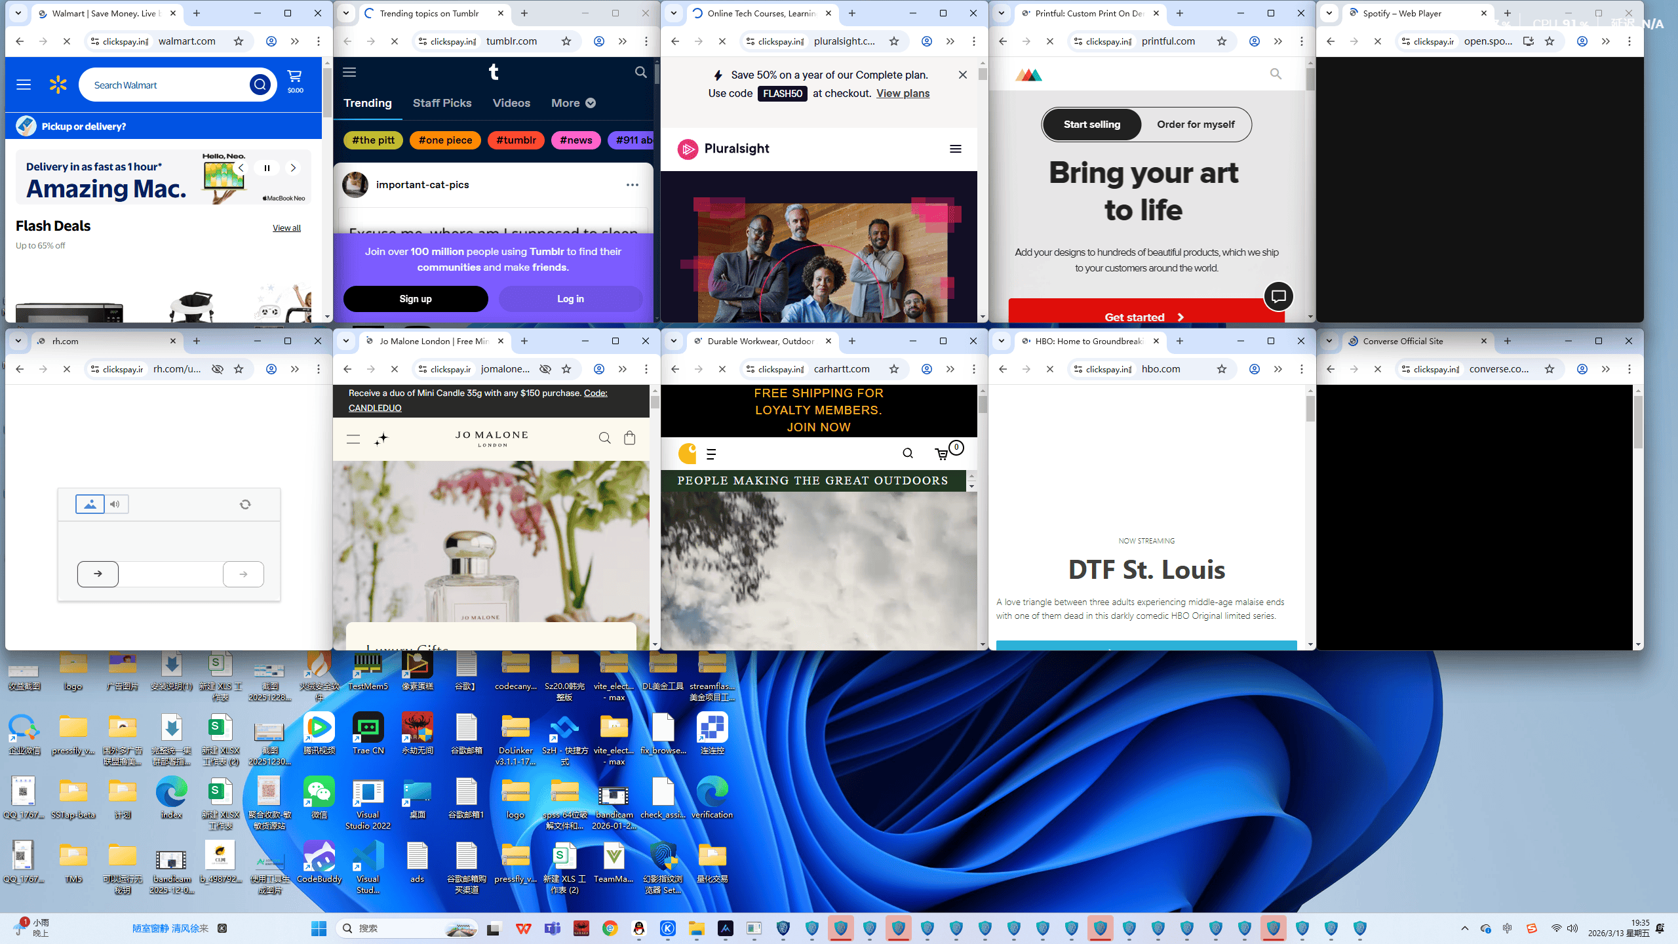Click Walmart search magnifier button
This screenshot has height=944, width=1678.
[x=260, y=85]
